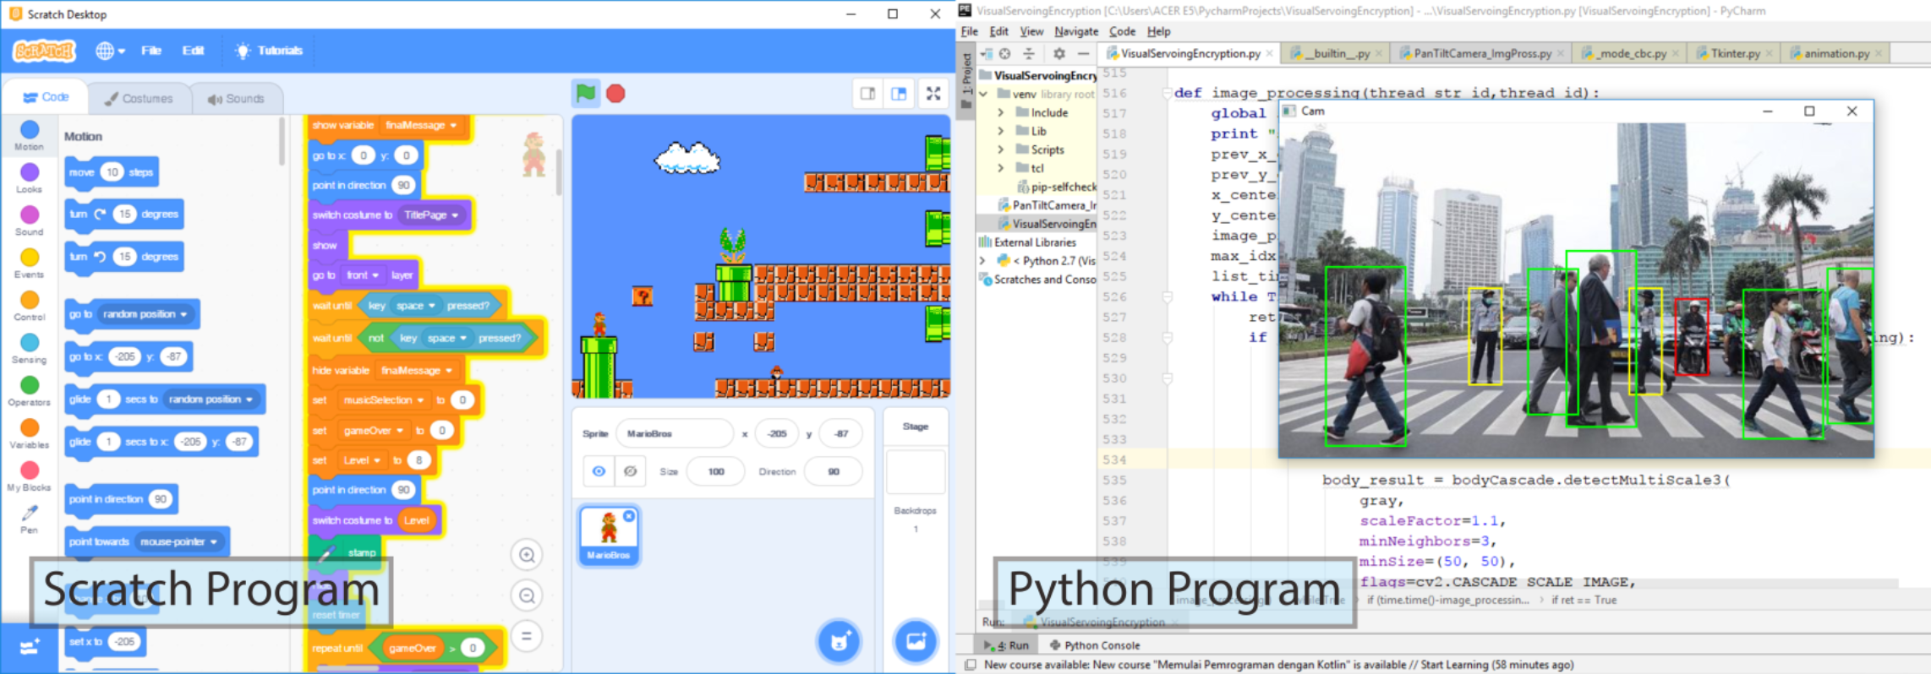Close the VisualServoingEncryption.py editor tab
The height and width of the screenshot is (674, 1931).
point(1269,53)
